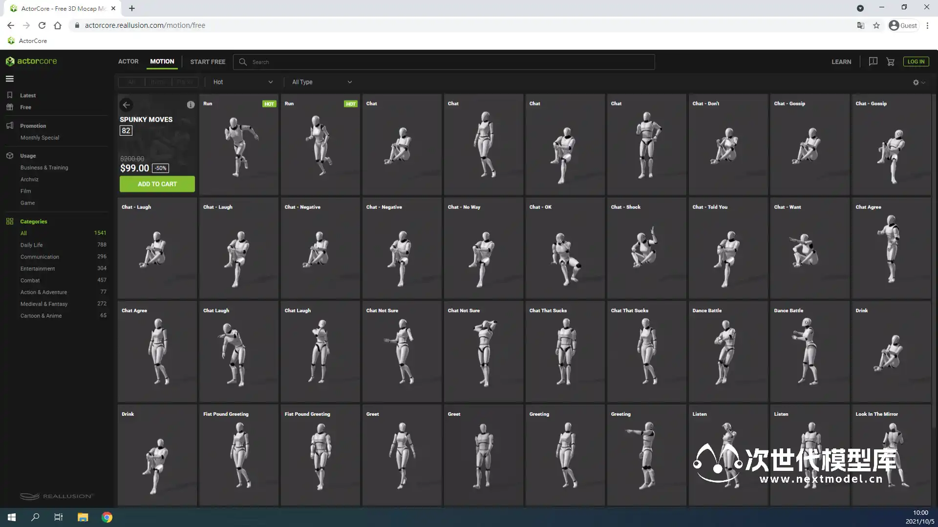Screen dimensions: 938x527
Task: Select the Combat category
Action: 30,280
